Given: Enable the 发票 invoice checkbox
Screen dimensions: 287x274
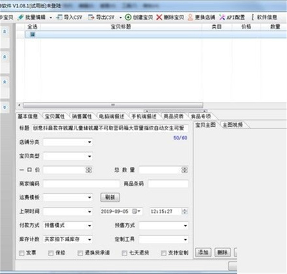Looking at the screenshot, I should (x=21, y=253).
